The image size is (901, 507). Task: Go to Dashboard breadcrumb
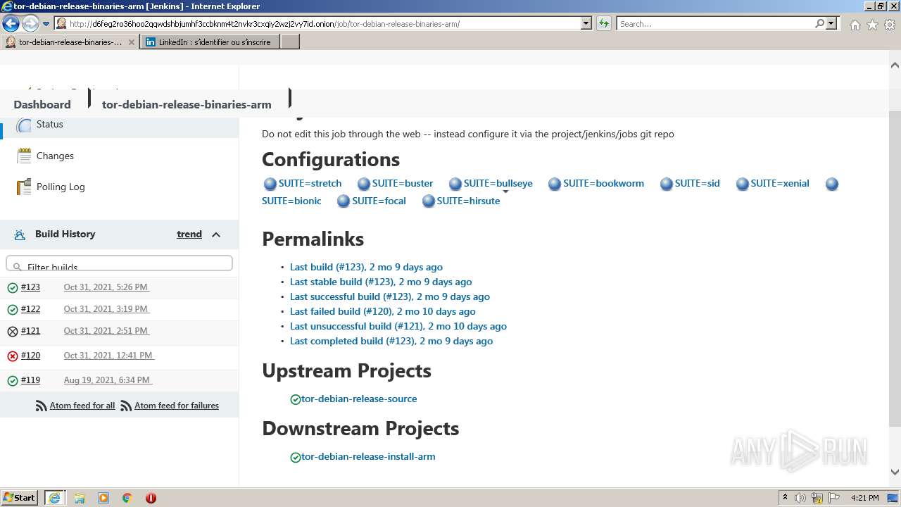coord(42,104)
